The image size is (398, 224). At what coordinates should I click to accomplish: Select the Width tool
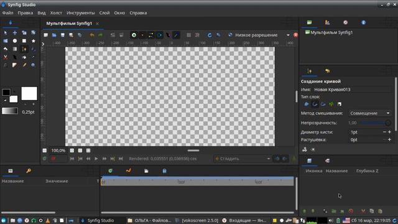(15, 57)
